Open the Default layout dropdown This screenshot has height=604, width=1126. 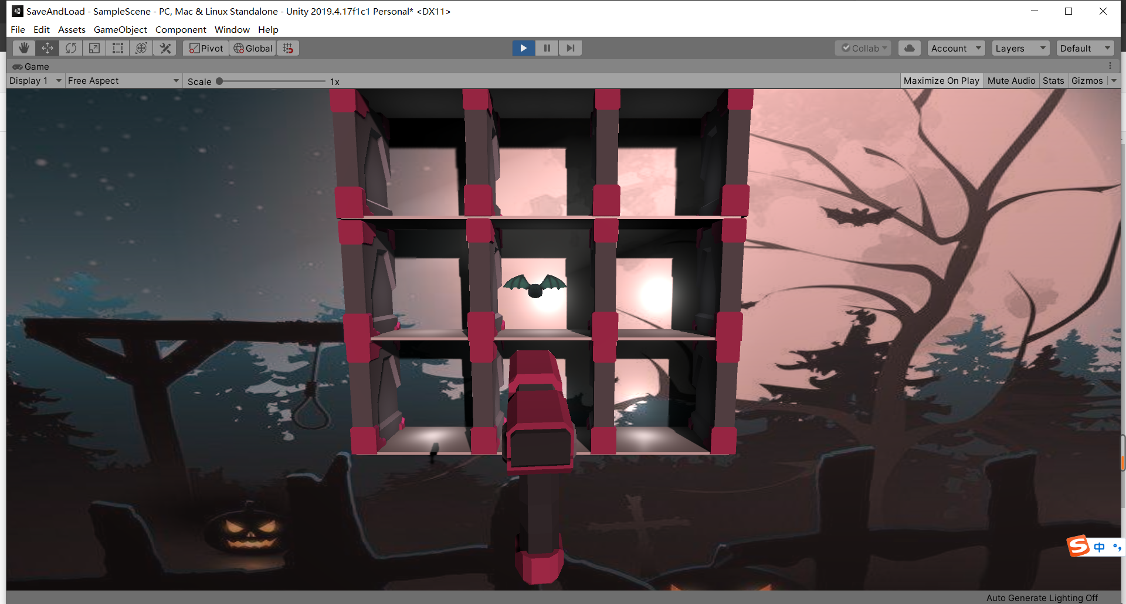[x=1084, y=48]
